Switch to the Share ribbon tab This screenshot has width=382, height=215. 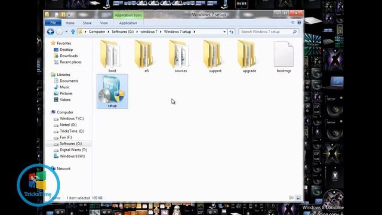87,23
